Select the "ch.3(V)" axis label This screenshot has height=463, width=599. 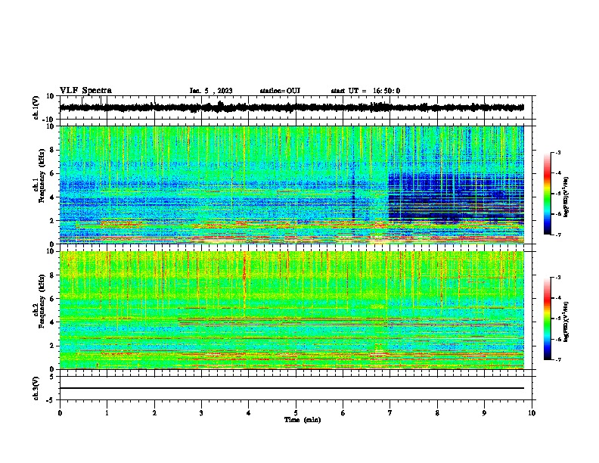pyautogui.click(x=36, y=389)
